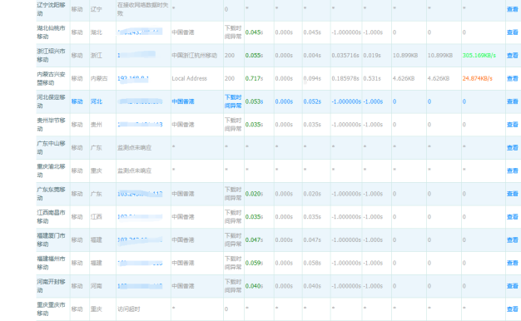Click the IP address link in 浙江绍兴市移动 row
The height and width of the screenshot is (321, 521).
coord(136,55)
